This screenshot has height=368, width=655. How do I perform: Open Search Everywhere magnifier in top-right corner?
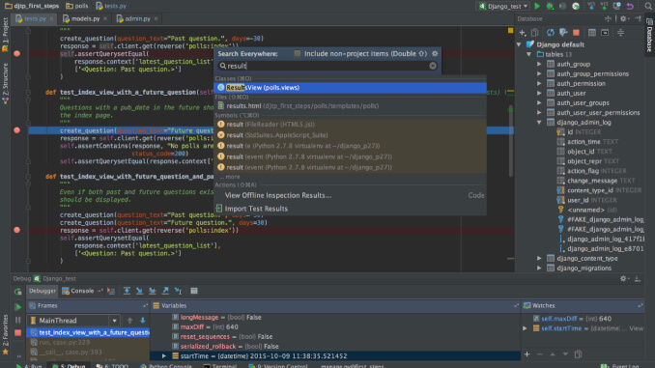pos(648,6)
